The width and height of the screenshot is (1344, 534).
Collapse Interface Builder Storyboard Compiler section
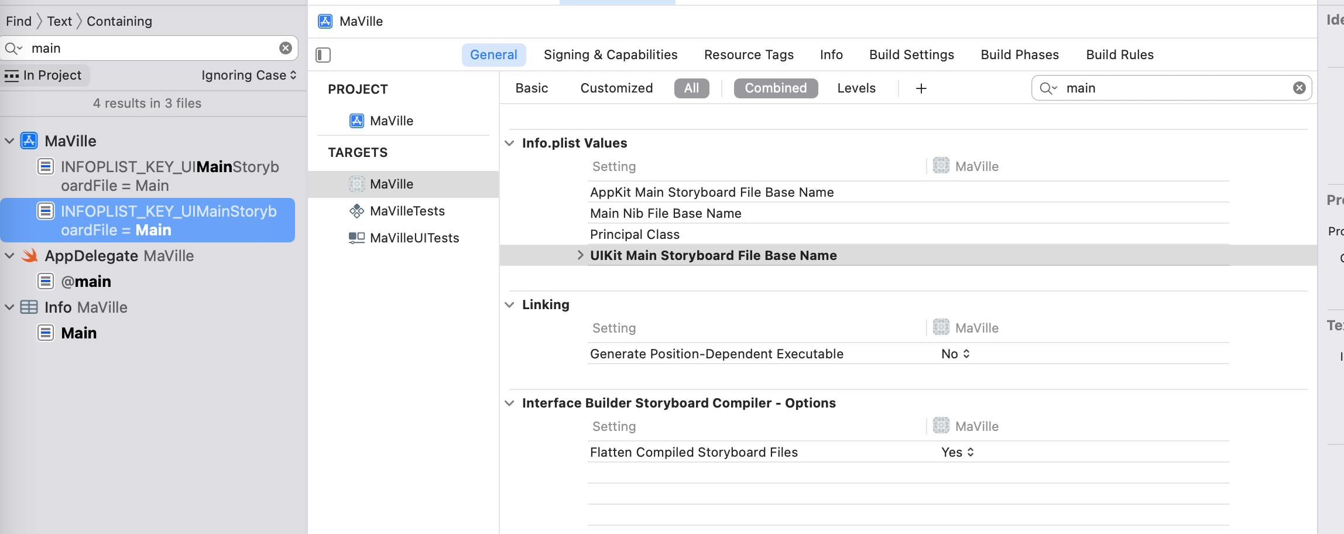510,403
